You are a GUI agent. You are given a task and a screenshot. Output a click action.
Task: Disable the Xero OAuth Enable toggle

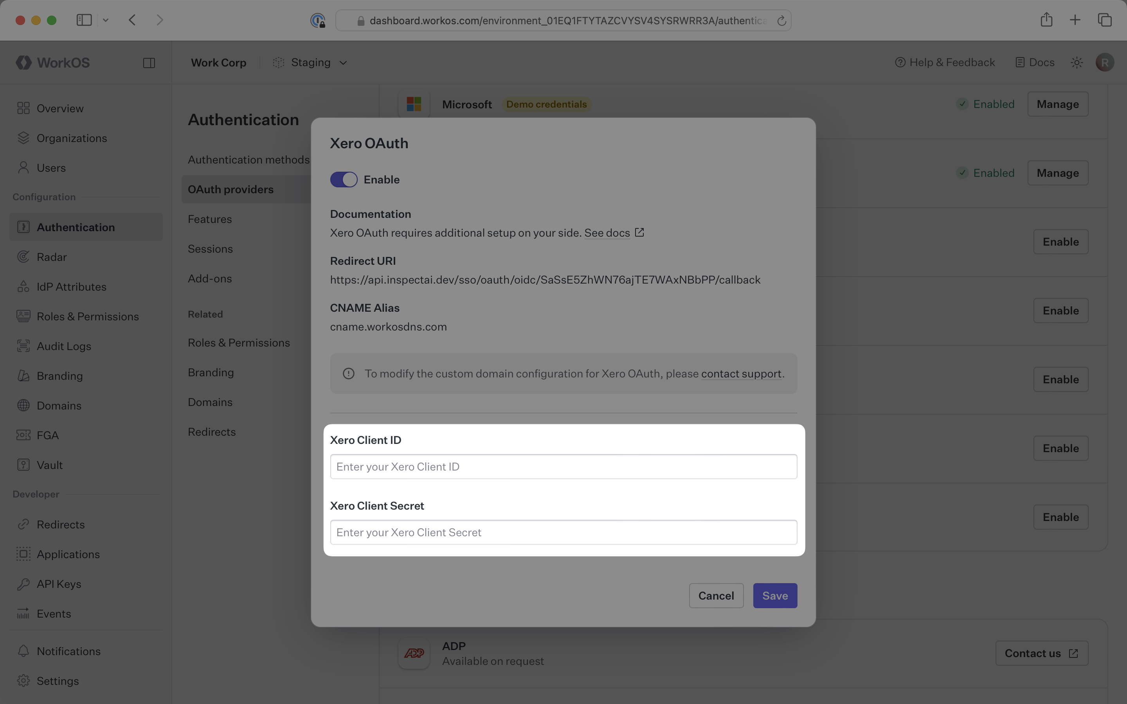click(343, 179)
